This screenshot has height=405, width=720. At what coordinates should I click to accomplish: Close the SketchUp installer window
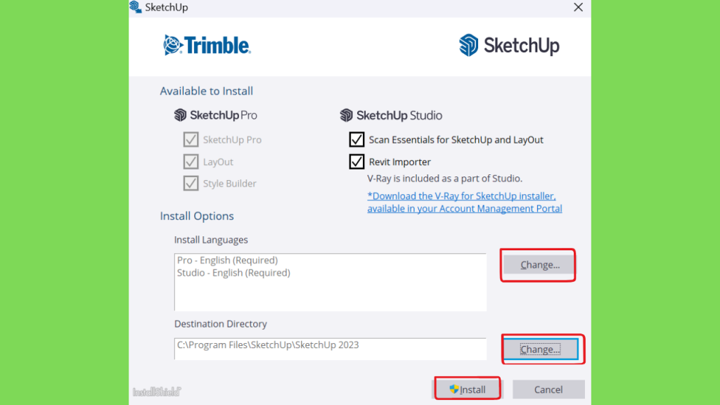(x=578, y=7)
